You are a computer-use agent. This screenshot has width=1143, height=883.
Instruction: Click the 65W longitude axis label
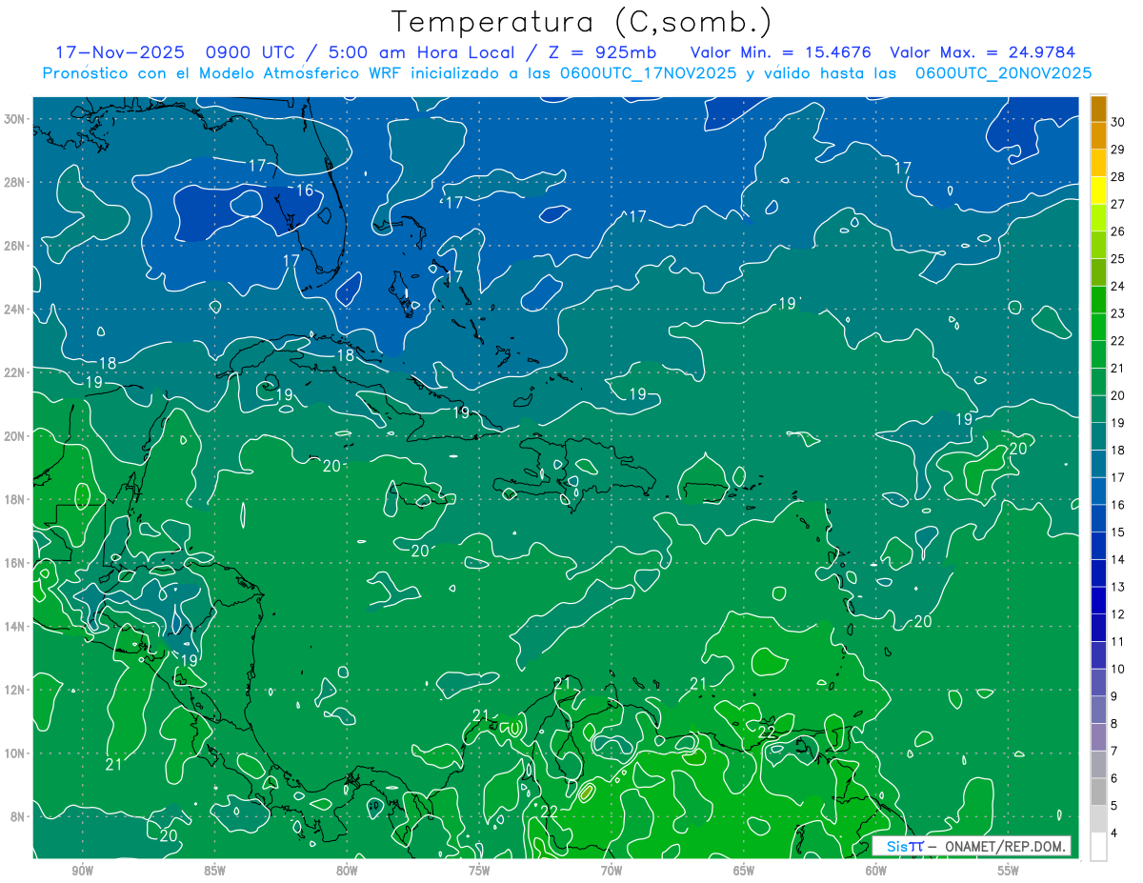[744, 871]
